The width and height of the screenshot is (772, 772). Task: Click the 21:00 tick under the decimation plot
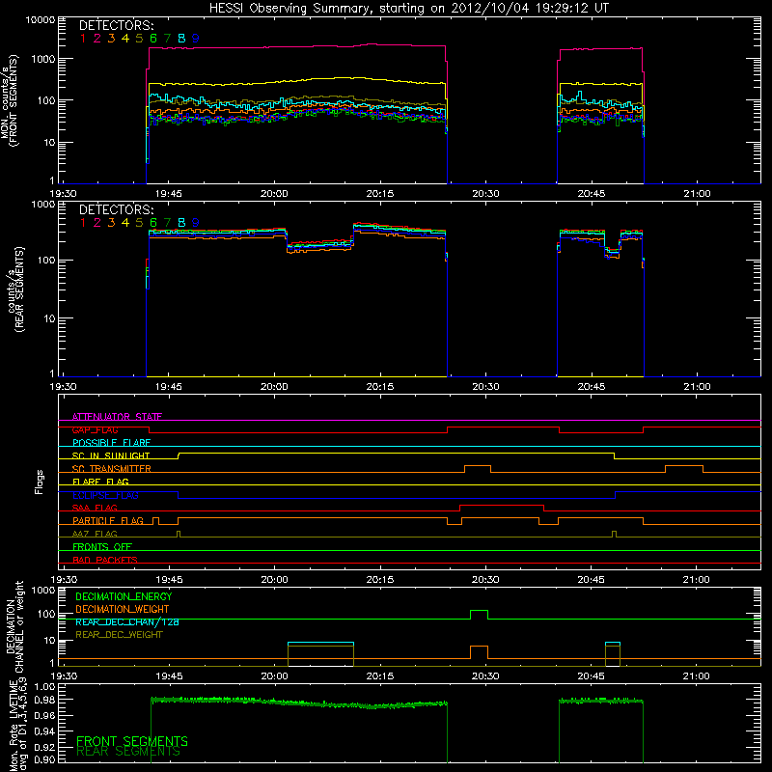click(x=696, y=676)
